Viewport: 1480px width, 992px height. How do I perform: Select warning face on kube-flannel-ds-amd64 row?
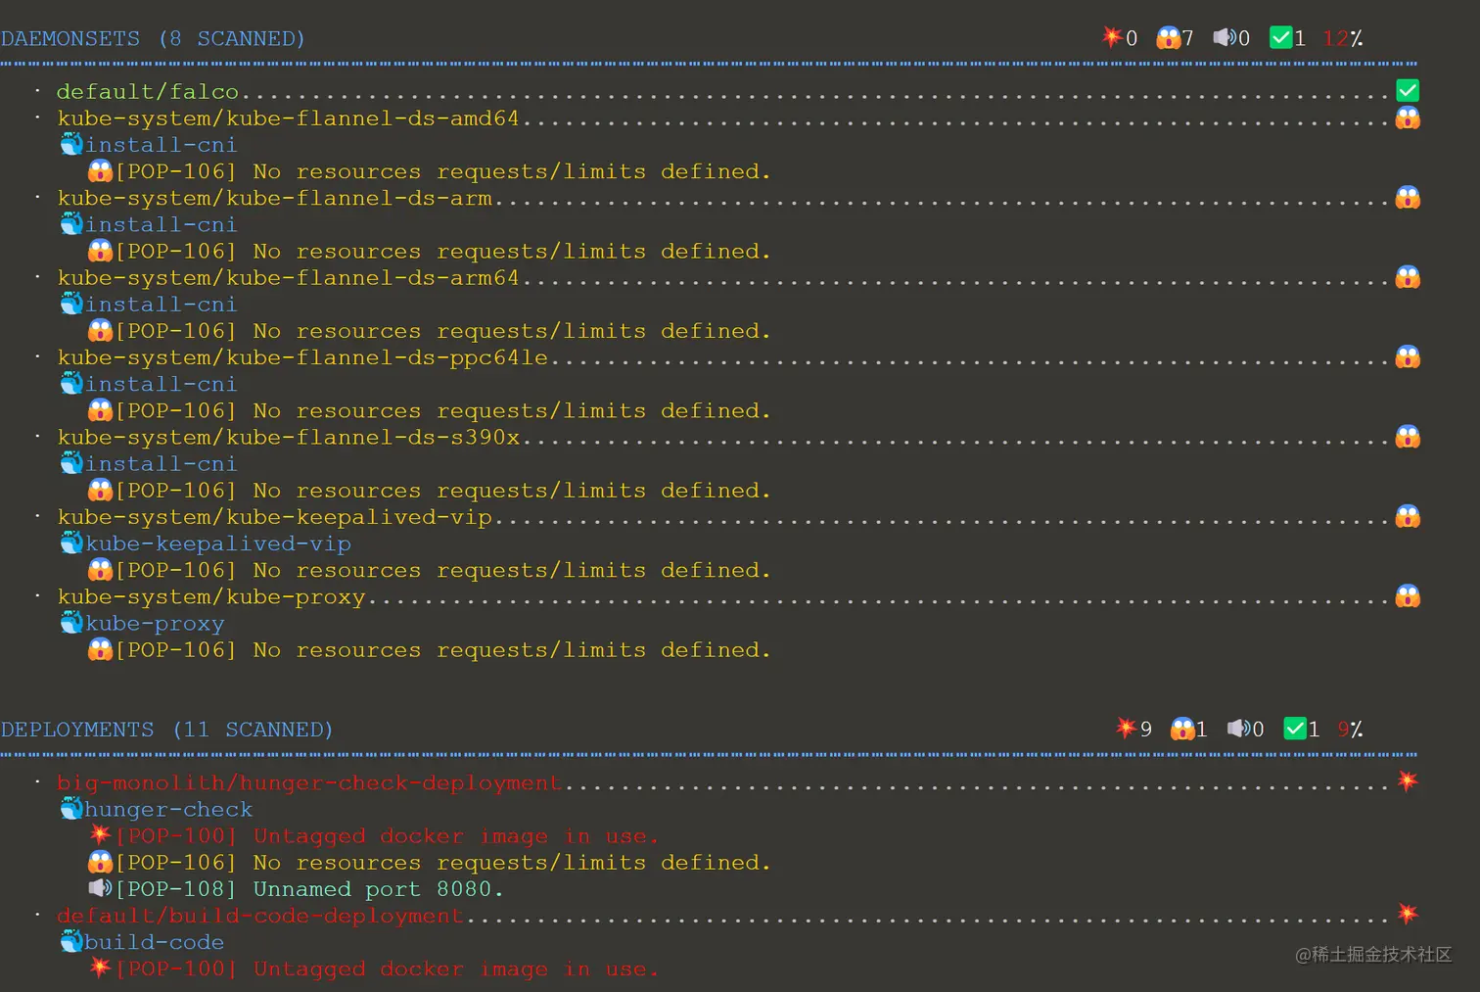point(1408,118)
